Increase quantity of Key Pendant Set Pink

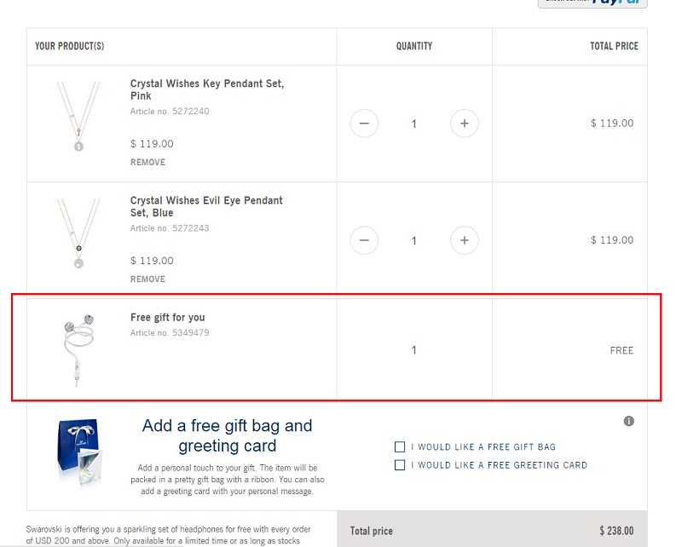(464, 124)
